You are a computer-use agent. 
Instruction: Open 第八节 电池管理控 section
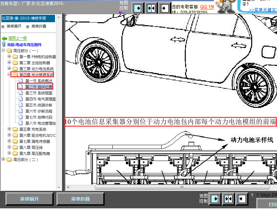pos(41,123)
